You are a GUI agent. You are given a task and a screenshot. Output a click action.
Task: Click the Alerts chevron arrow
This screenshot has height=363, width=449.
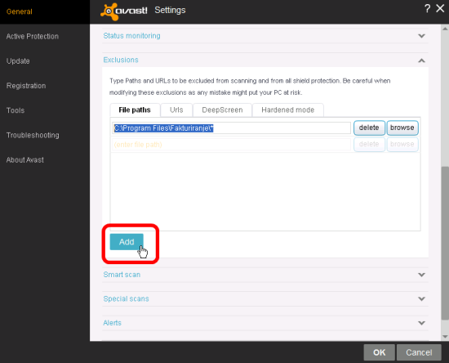click(x=421, y=323)
